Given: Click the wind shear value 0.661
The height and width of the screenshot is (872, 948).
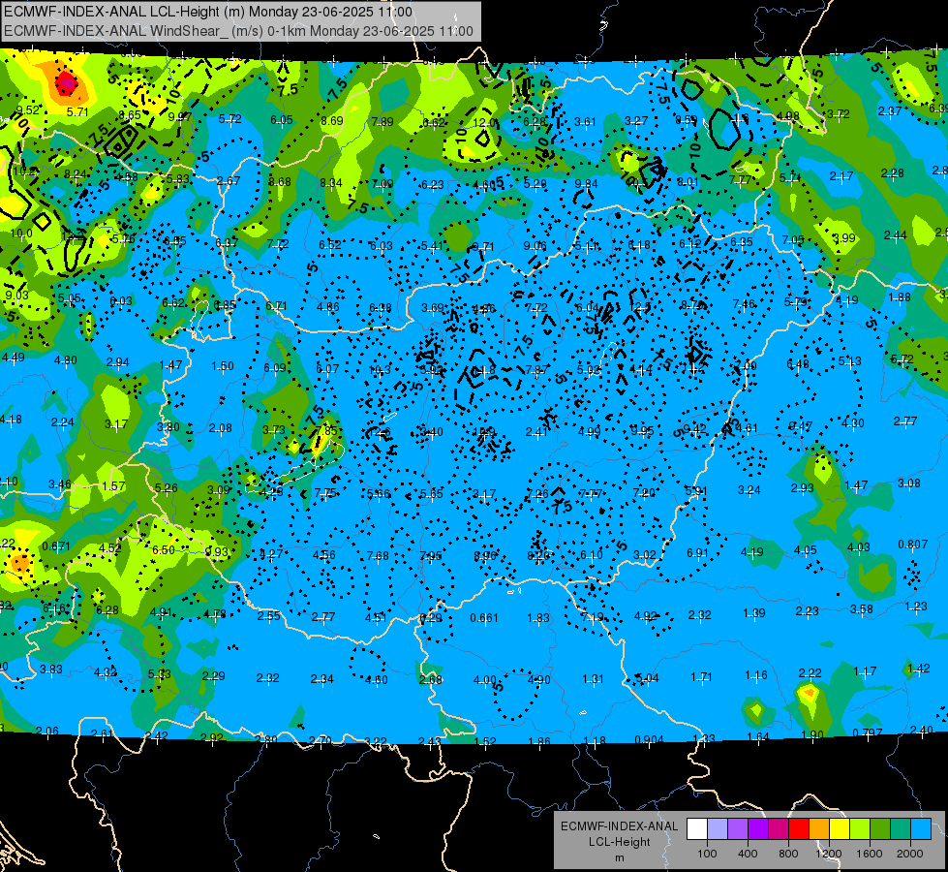Looking at the screenshot, I should [484, 618].
